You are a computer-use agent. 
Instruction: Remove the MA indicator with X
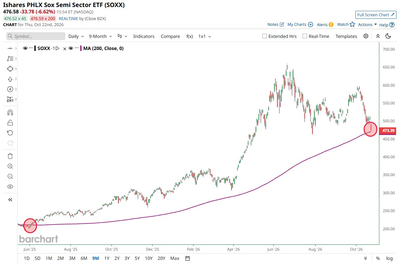pyautogui.click(x=65, y=49)
